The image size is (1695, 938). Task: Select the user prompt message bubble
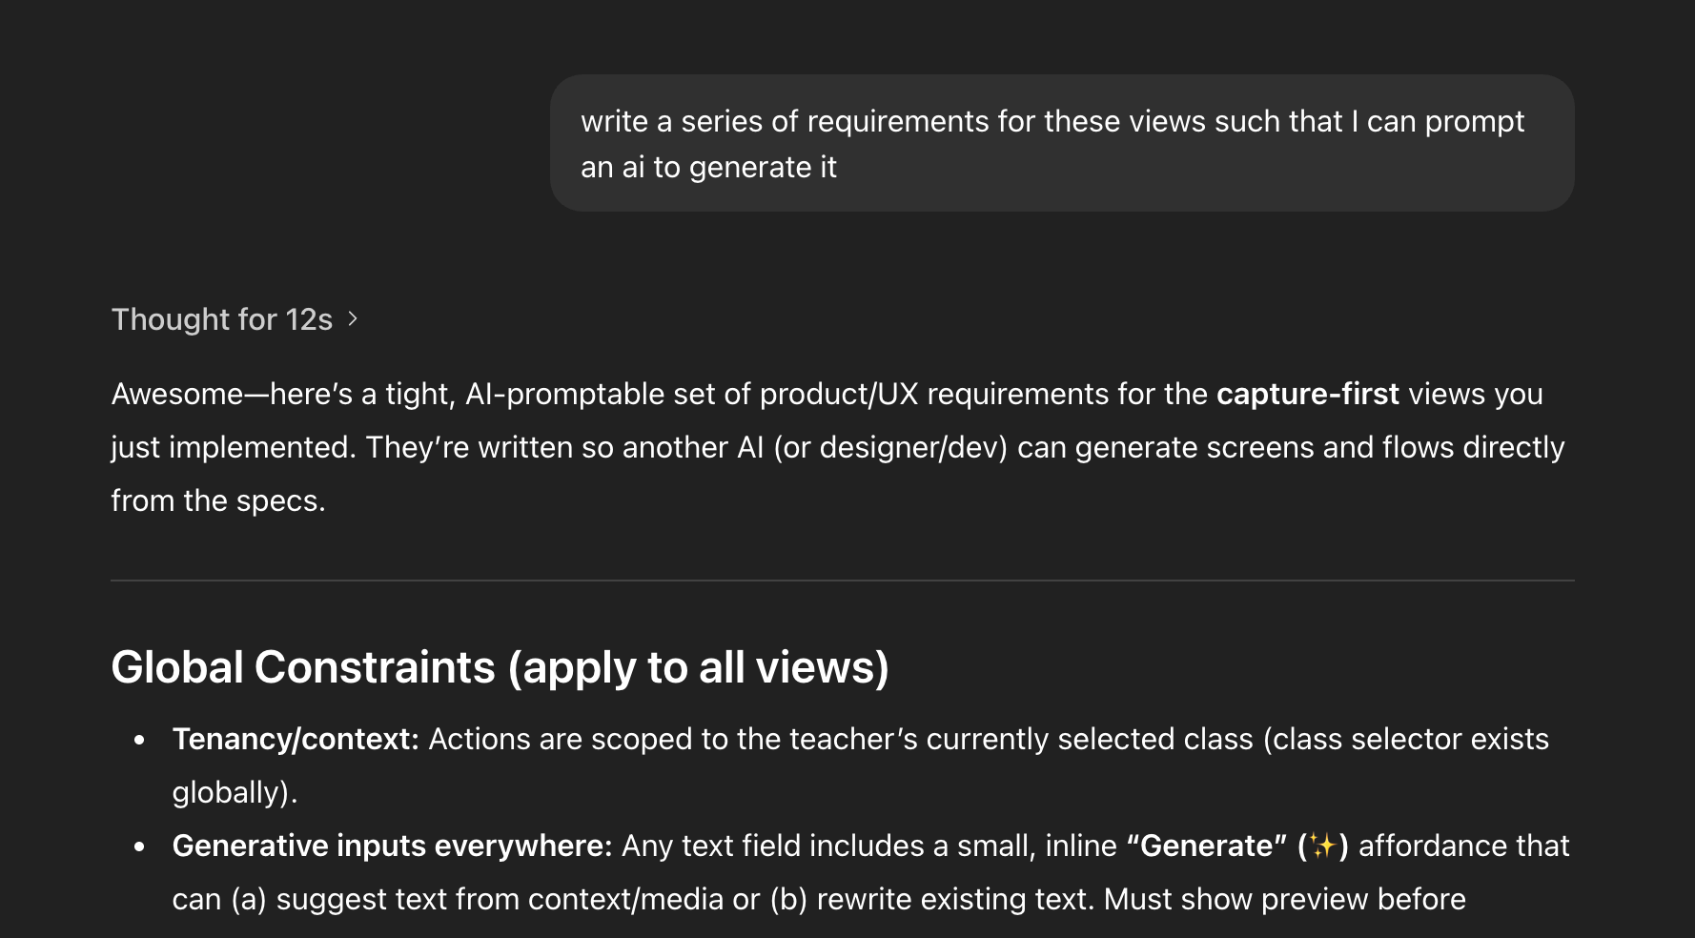[1061, 143]
